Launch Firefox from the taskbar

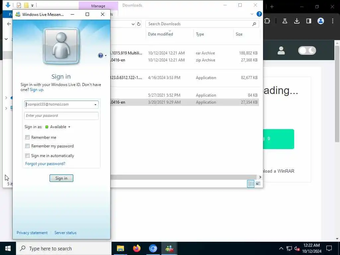(x=136, y=248)
